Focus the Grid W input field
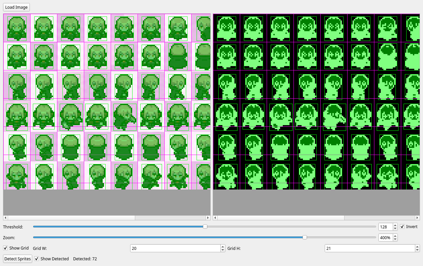The height and width of the screenshot is (266, 423). [175, 248]
